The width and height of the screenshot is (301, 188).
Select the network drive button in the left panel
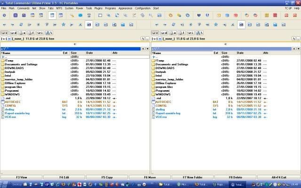49,33
